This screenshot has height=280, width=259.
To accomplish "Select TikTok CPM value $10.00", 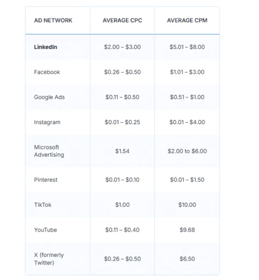I will [187, 205].
